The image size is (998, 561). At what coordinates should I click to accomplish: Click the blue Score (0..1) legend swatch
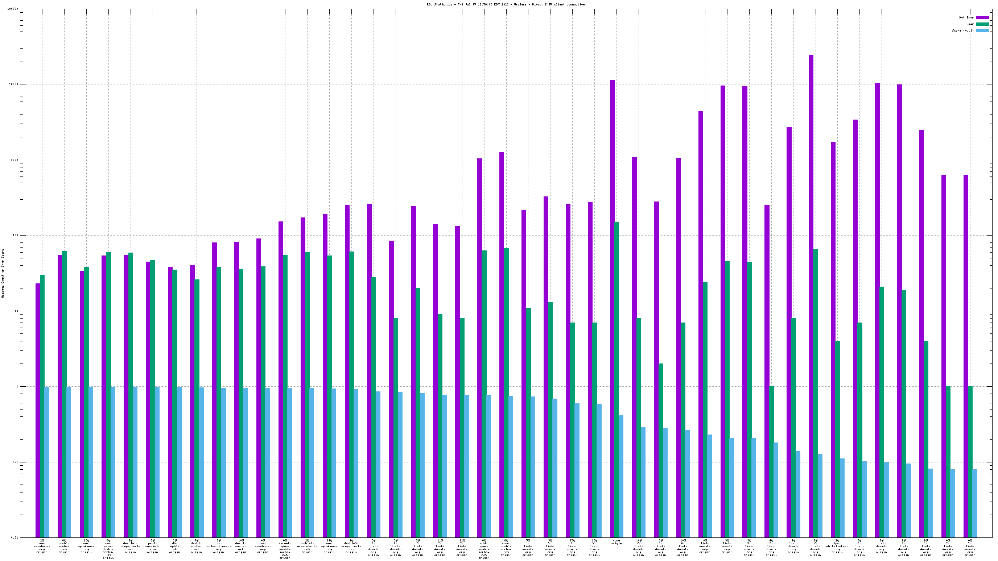(982, 30)
